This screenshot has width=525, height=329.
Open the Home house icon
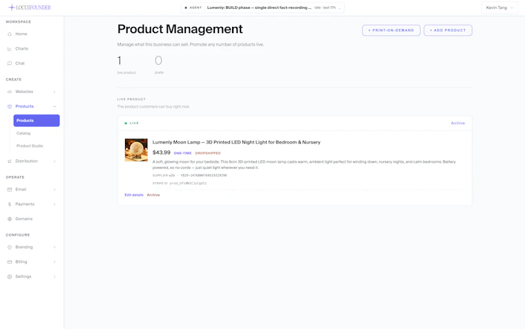pos(10,34)
